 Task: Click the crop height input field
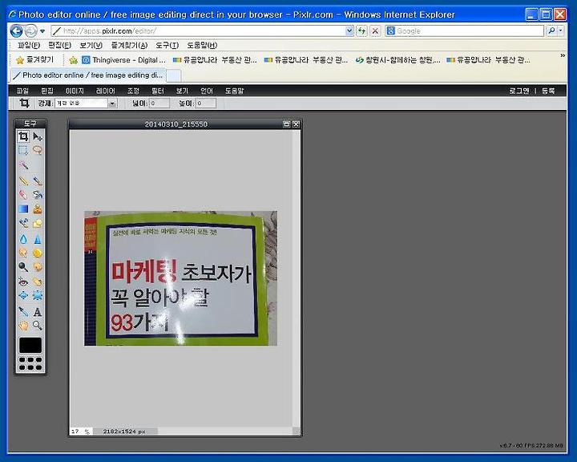pyautogui.click(x=206, y=103)
